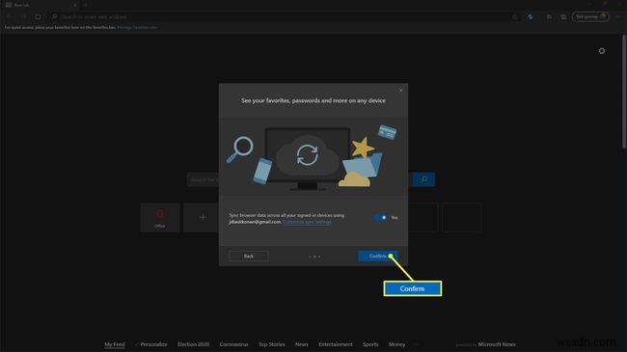Viewport: 627px width, 352px height.
Task: Switch to the My Feed tab
Action: (115, 344)
